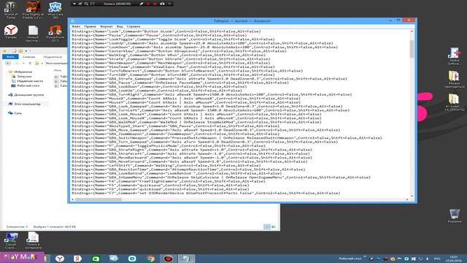Image resolution: width=467 pixels, height=263 pixels.
Task: Switch to the Notepad taskbar button
Action: (186, 259)
